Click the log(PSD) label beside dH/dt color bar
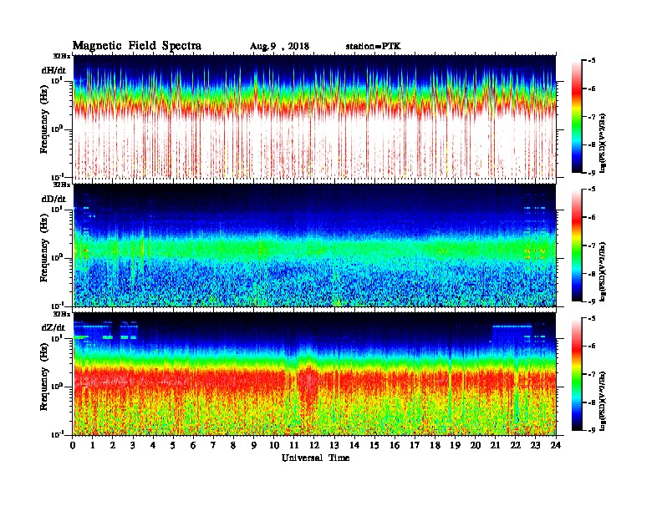Viewport: 662px width, 511px height. [603, 143]
